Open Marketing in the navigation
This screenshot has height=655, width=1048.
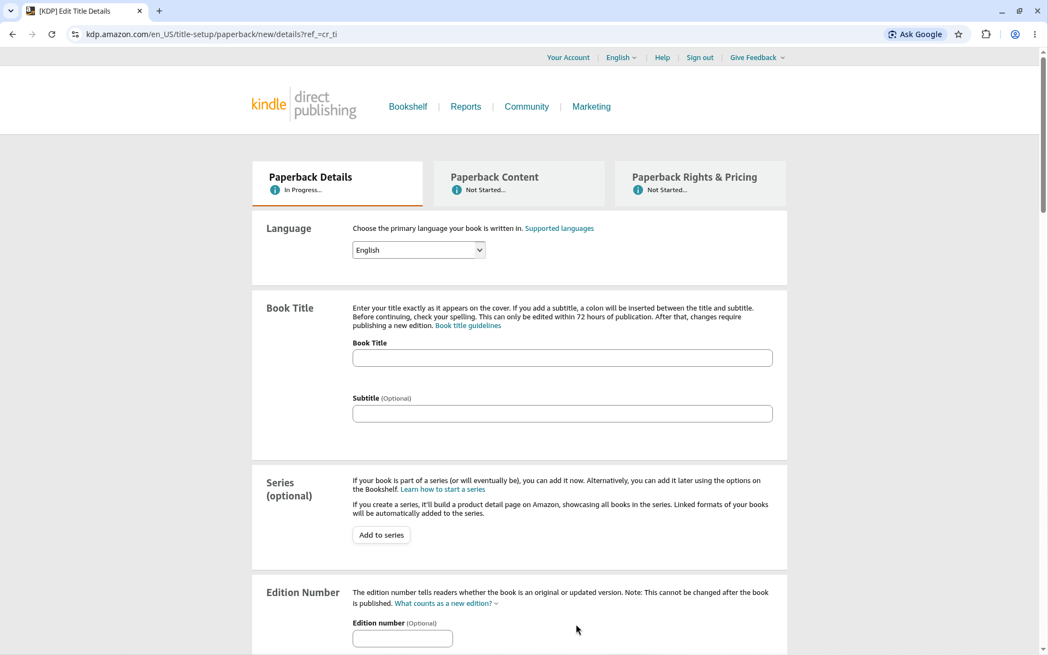pyautogui.click(x=591, y=107)
